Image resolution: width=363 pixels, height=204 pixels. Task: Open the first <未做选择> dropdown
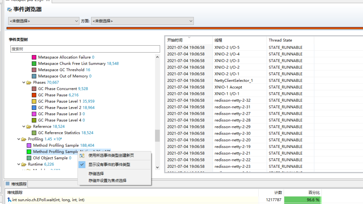[x=43, y=21]
